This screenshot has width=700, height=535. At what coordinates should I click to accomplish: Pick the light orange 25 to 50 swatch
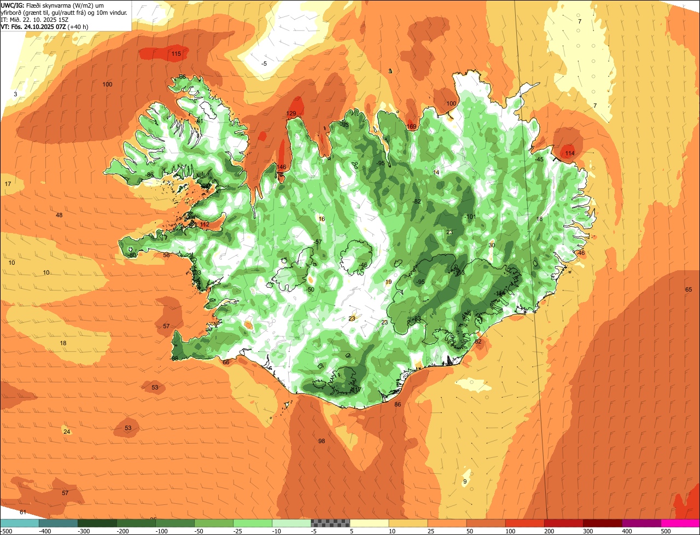click(x=447, y=523)
